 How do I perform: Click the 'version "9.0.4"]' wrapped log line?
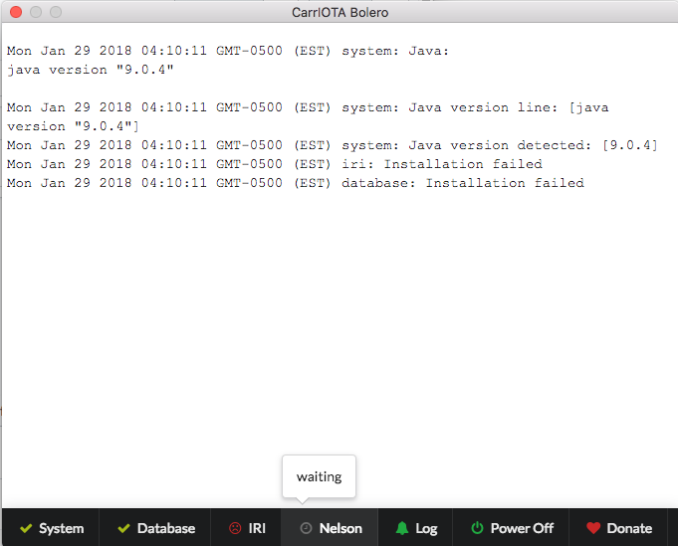73,126
